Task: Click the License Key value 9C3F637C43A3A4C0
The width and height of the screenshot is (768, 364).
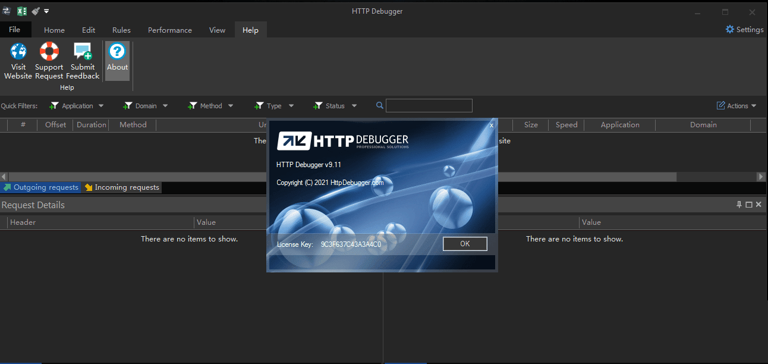Action: 351,244
